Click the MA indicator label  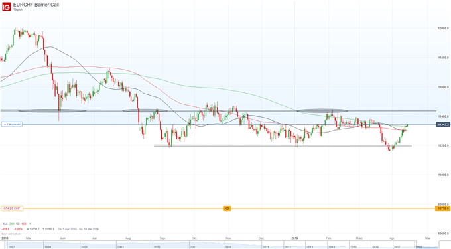tap(5, 224)
